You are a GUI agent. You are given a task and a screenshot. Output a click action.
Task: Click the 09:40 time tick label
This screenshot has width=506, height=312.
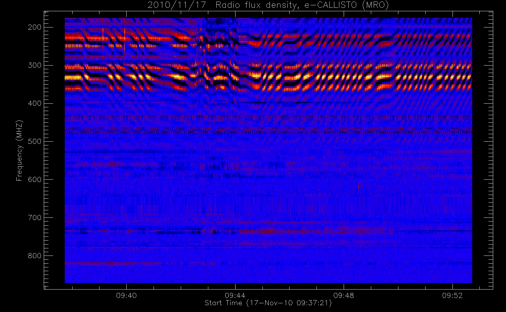[x=126, y=295]
